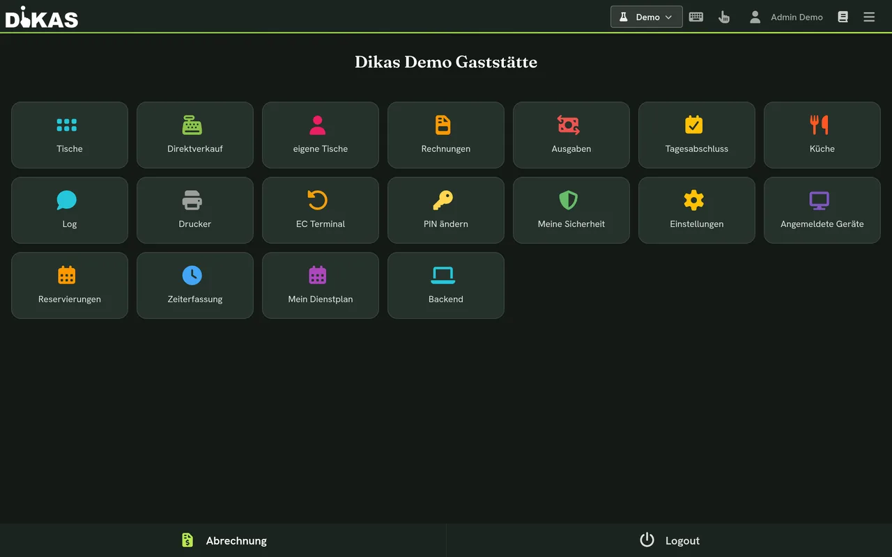Expand the Demo dropdown in header
Screen dimensions: 892x557
pos(647,17)
